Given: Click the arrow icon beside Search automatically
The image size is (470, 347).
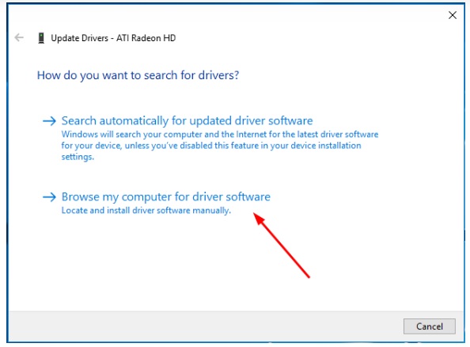Looking at the screenshot, I should (x=50, y=121).
